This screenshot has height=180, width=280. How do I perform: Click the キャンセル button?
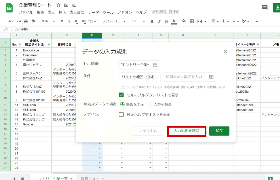(x=148, y=131)
